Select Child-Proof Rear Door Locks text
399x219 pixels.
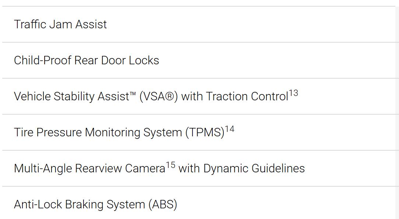[x=86, y=61]
